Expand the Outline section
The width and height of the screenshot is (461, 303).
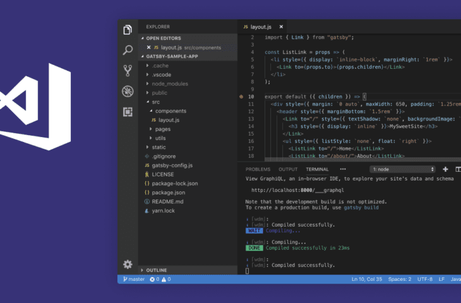188,270
